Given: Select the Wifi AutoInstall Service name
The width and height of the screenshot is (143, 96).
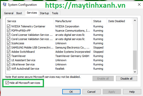Looking at the screenshot, I should click(25, 69).
